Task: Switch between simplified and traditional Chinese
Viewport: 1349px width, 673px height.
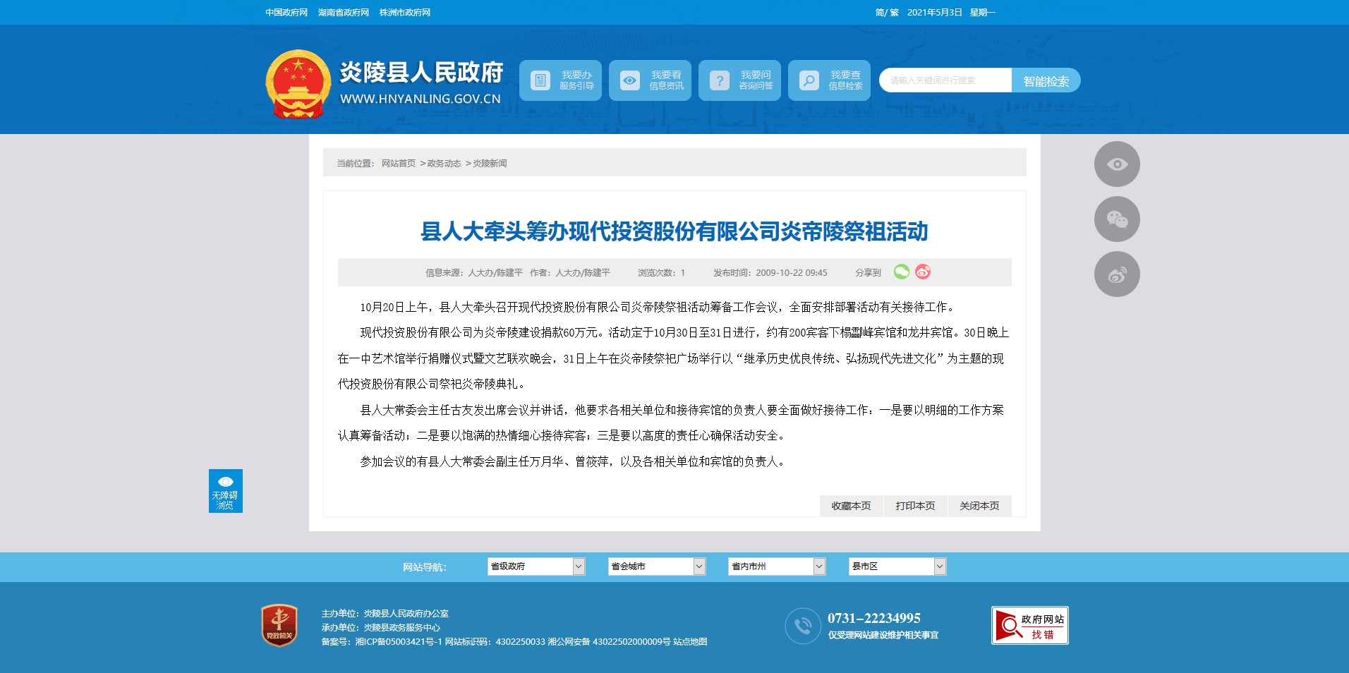Action: tap(887, 13)
